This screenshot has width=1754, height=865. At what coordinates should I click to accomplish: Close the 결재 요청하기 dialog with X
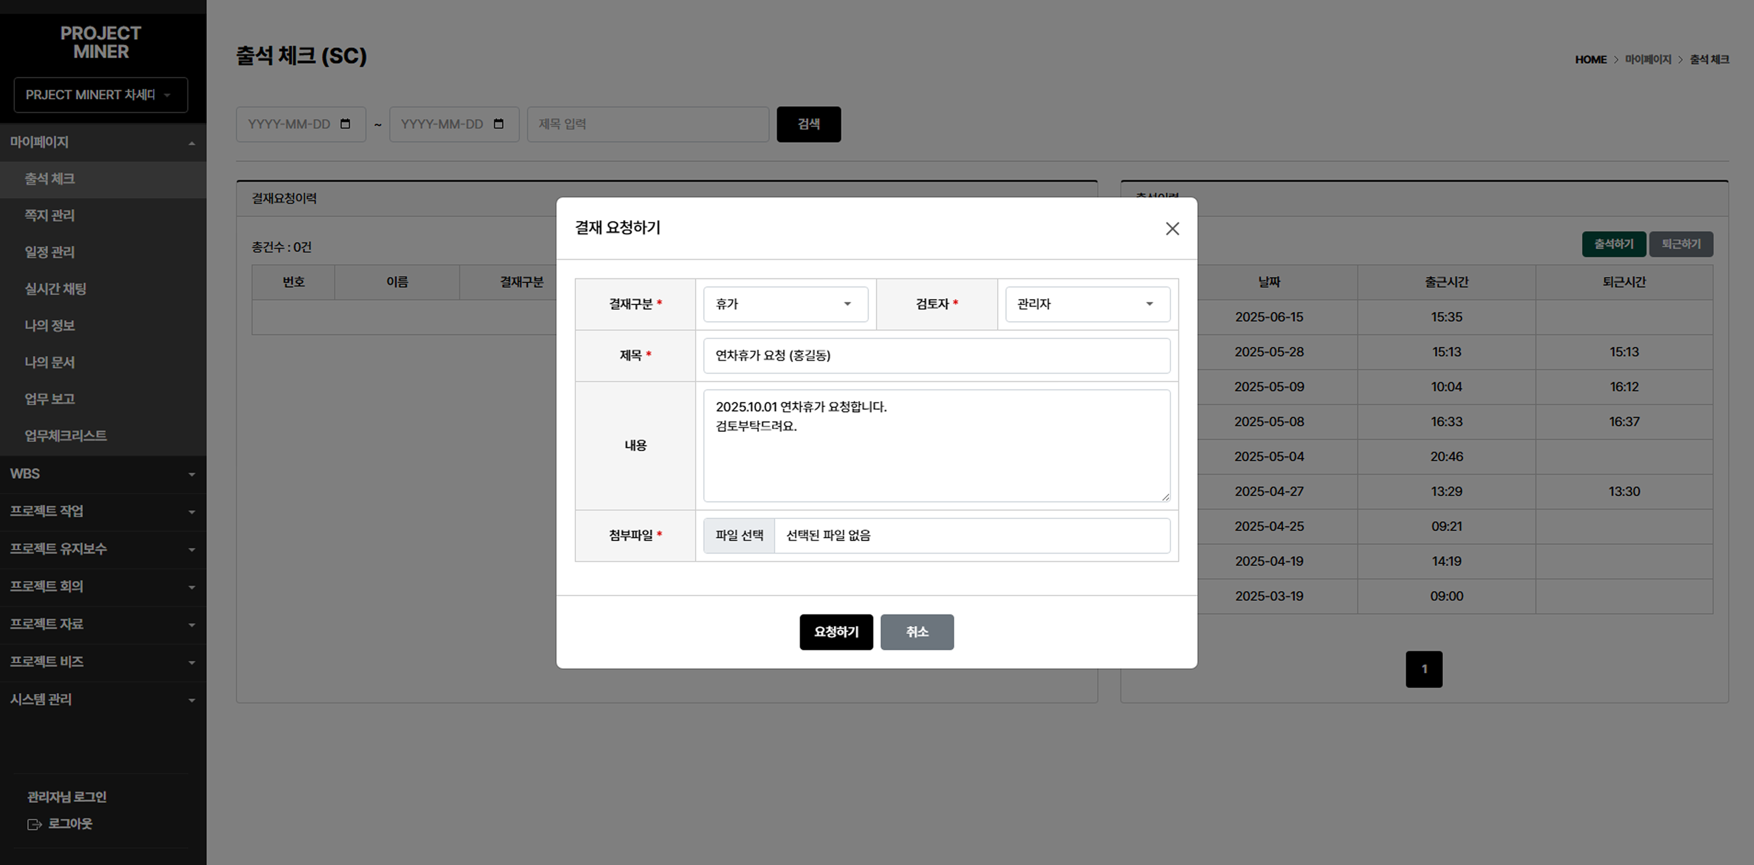tap(1172, 229)
